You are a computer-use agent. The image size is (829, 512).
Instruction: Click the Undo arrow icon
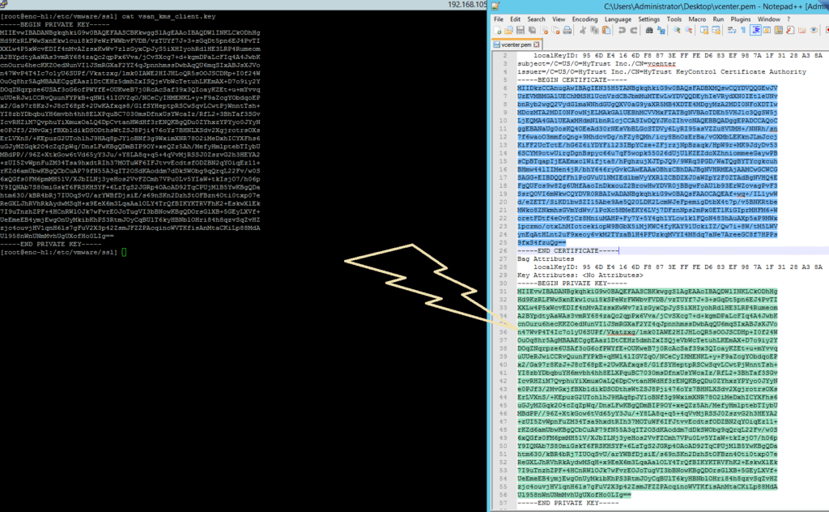pyautogui.click(x=623, y=30)
